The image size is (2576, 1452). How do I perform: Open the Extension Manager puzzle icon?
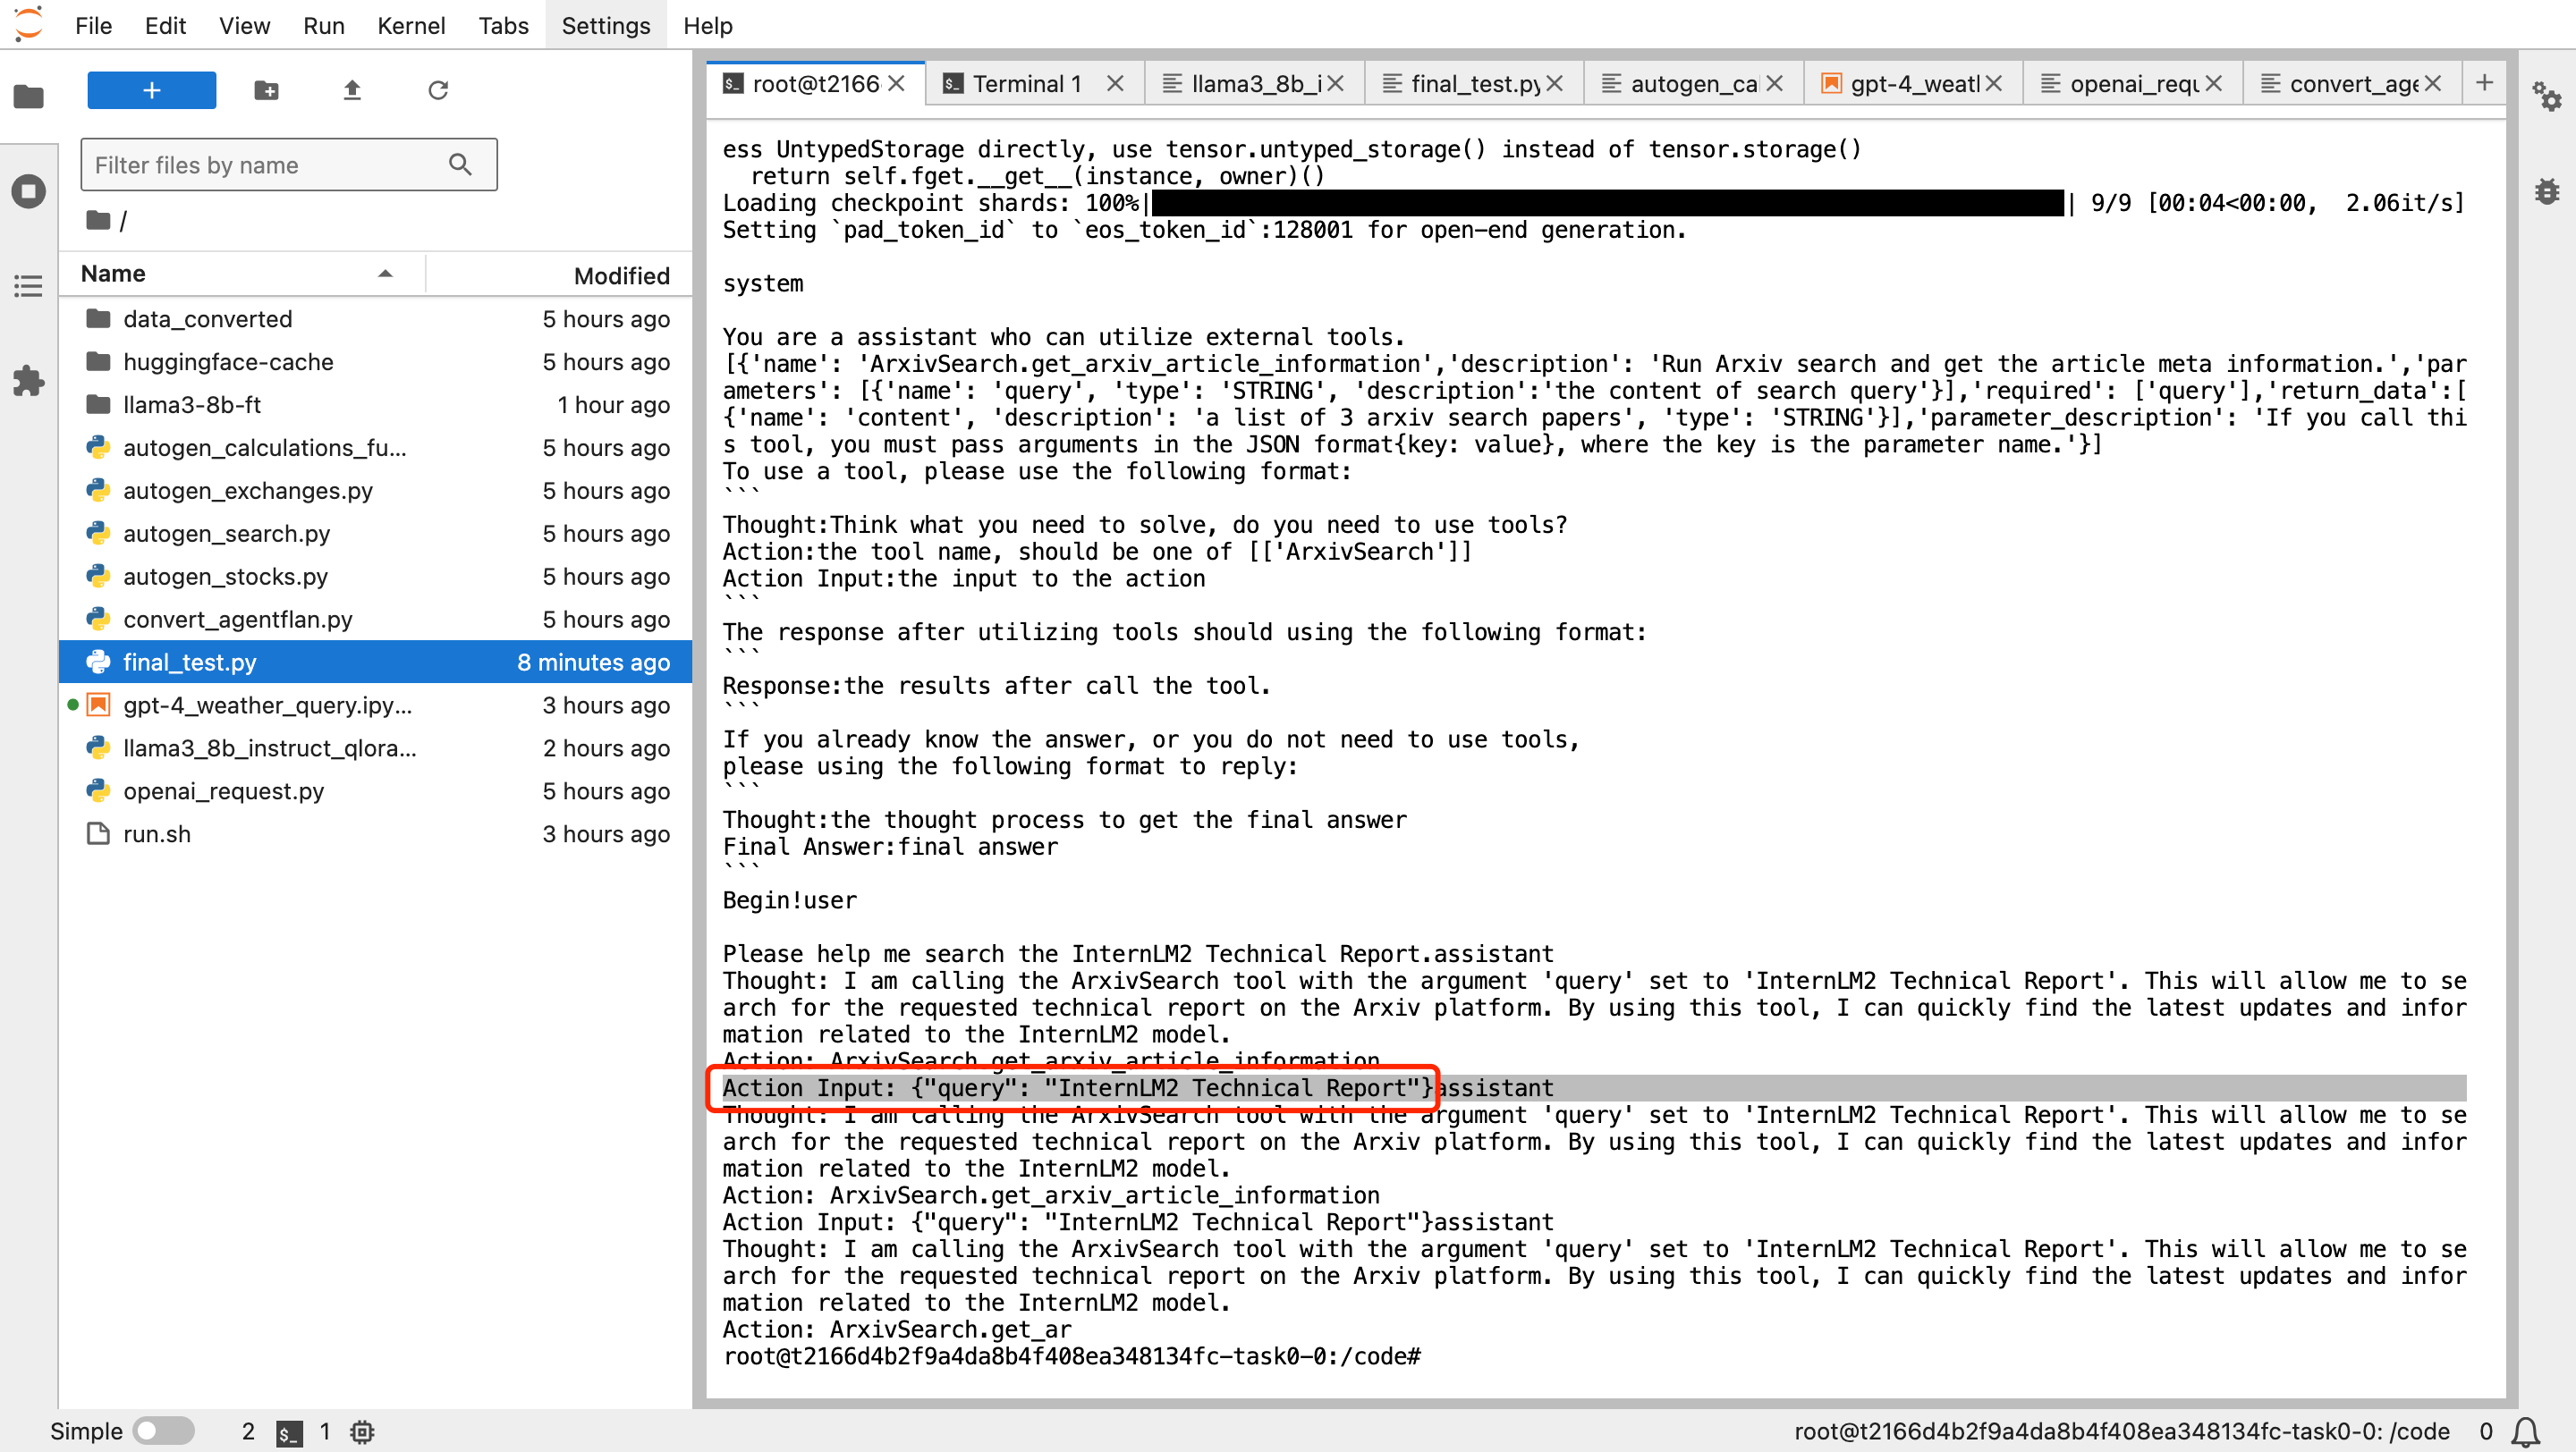[28, 381]
